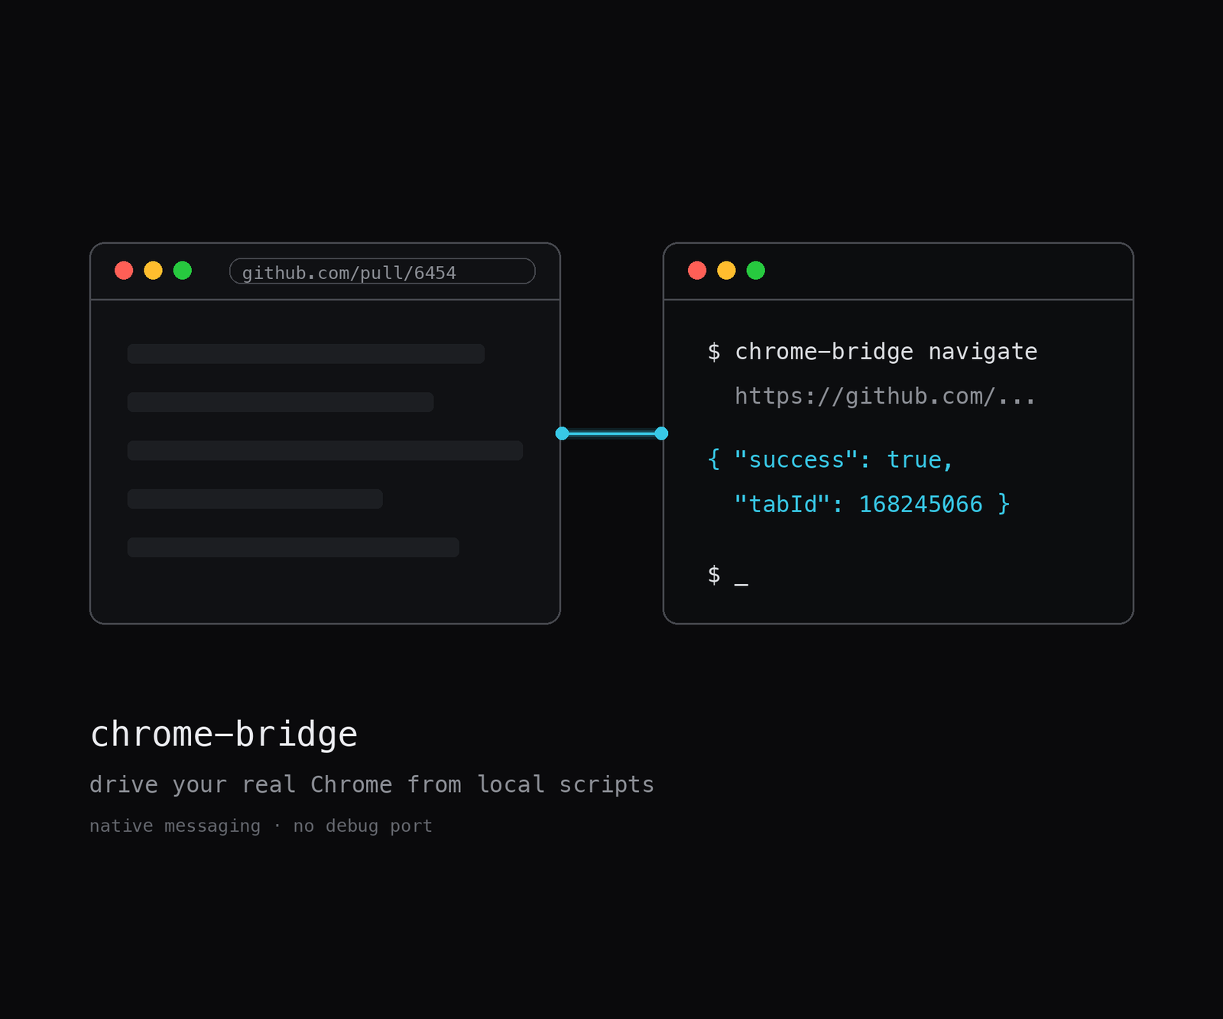Close the browser window with red button
The width and height of the screenshot is (1223, 1019).
[124, 271]
